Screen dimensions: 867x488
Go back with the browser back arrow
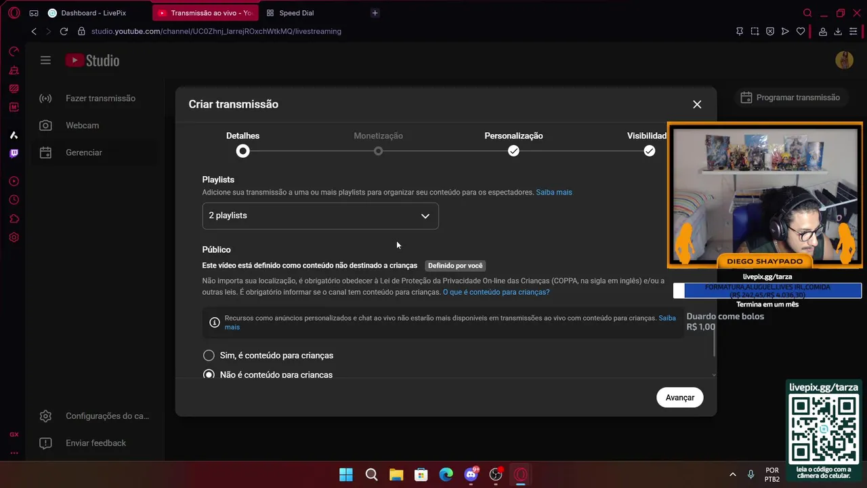coord(34,31)
